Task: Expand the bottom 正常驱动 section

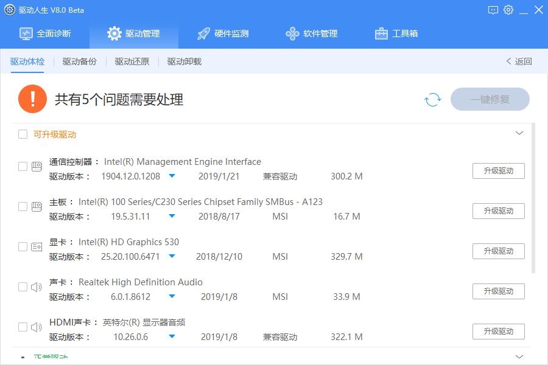Action: coord(519,356)
